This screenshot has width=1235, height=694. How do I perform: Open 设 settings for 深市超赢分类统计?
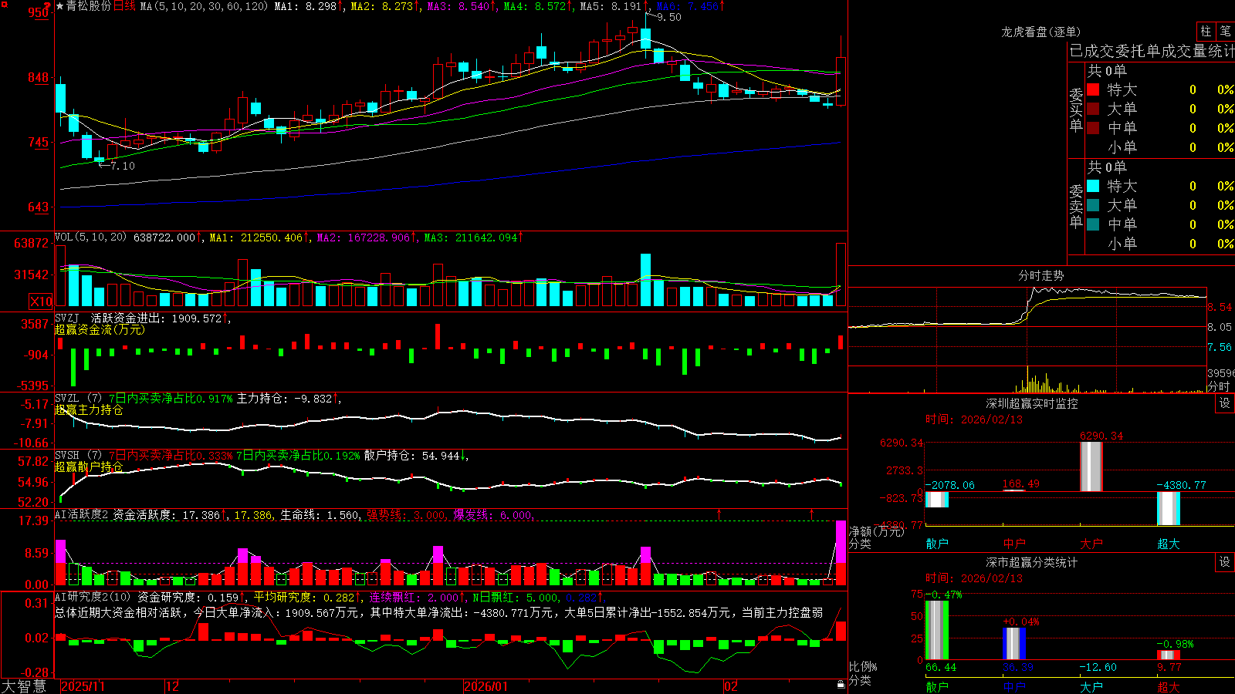pos(1225,562)
